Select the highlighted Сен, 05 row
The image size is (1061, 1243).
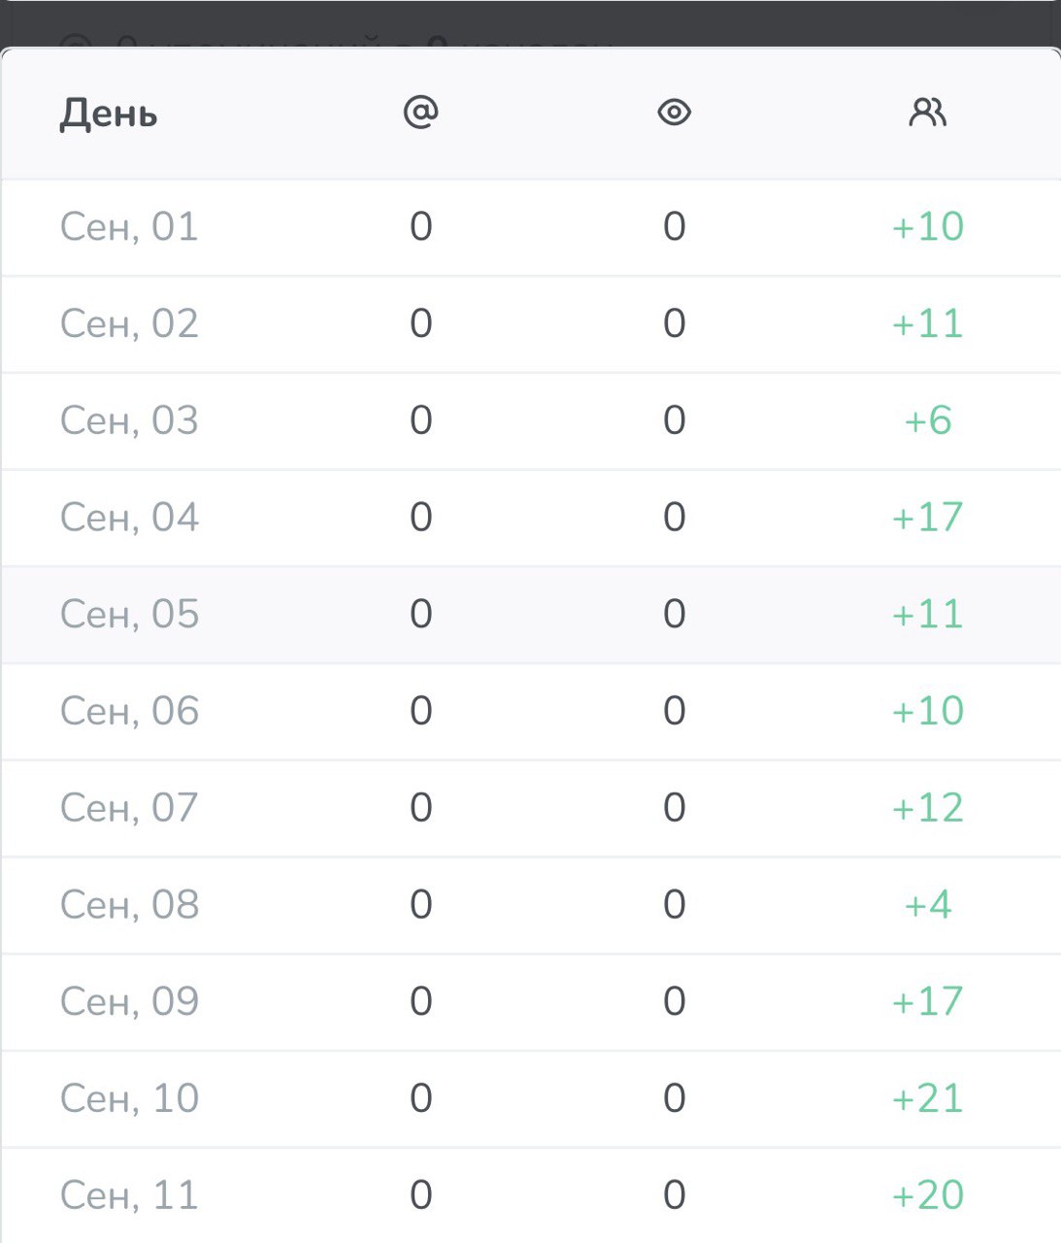129,614
